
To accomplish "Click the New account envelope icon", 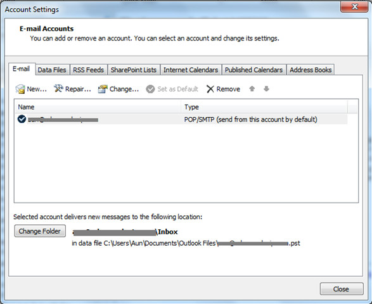I will (x=20, y=89).
